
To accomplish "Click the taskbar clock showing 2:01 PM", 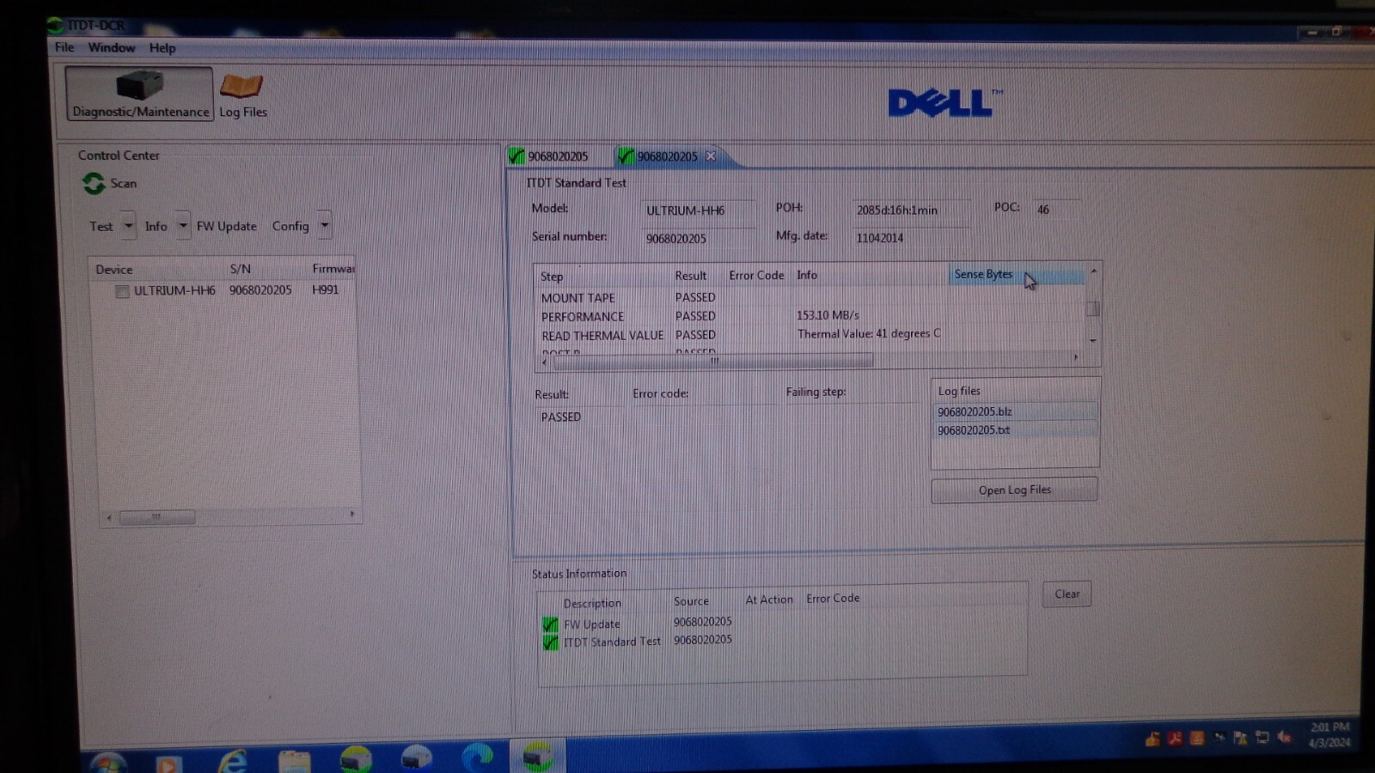I will tap(1329, 734).
